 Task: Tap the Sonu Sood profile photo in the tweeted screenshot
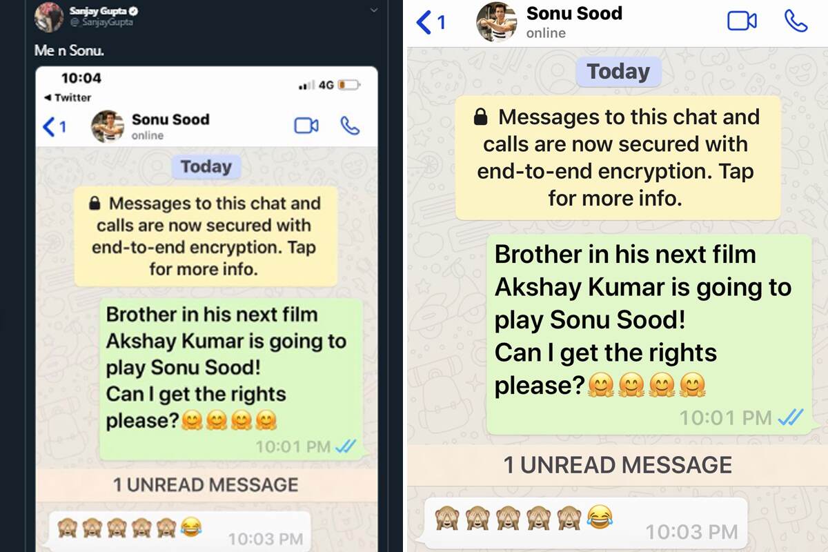coord(108,126)
